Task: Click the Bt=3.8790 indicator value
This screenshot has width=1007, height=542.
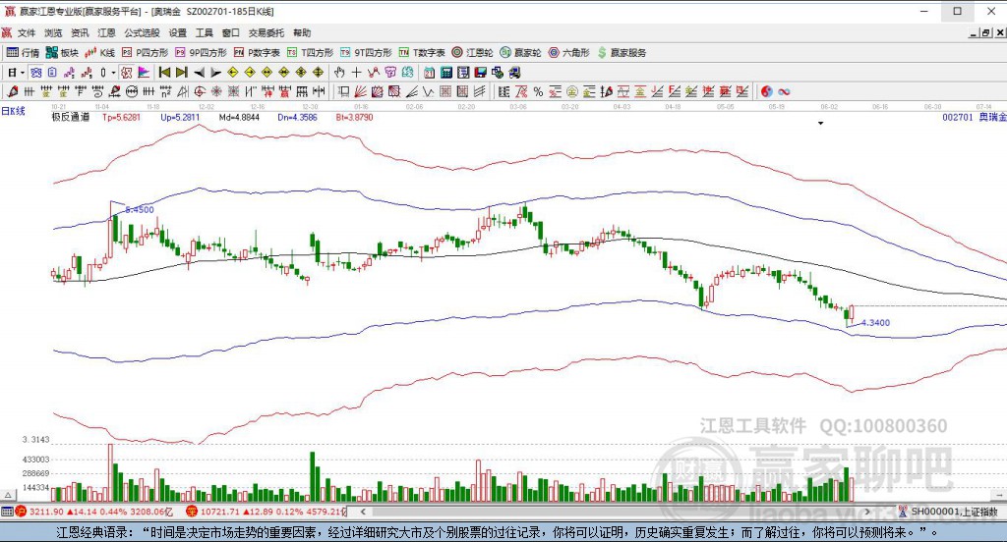Action: tap(354, 118)
